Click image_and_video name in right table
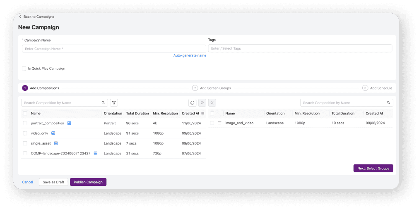The image size is (419, 209). [x=239, y=123]
